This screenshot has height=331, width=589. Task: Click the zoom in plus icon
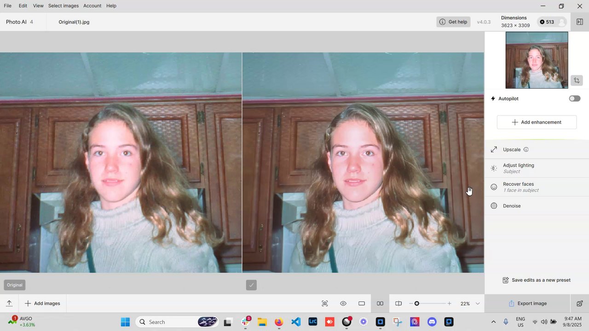click(449, 303)
